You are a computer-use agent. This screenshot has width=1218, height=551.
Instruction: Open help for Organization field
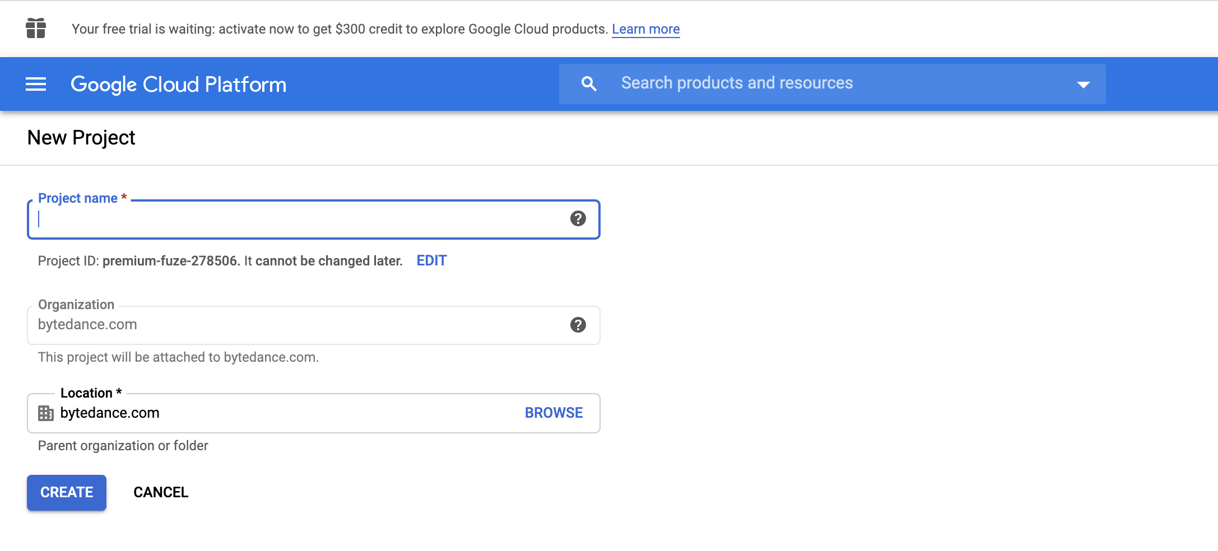click(x=578, y=325)
